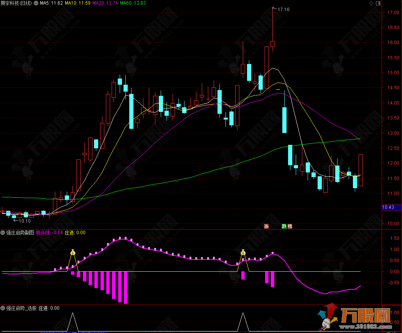Click the diamond icon at top right

[x=371, y=3]
